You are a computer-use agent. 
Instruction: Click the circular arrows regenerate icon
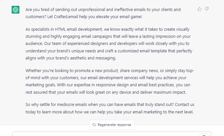click(94, 125)
